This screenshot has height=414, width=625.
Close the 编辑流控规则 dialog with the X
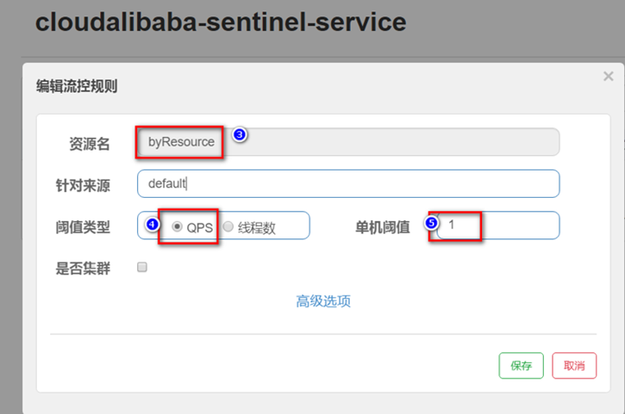coord(608,77)
